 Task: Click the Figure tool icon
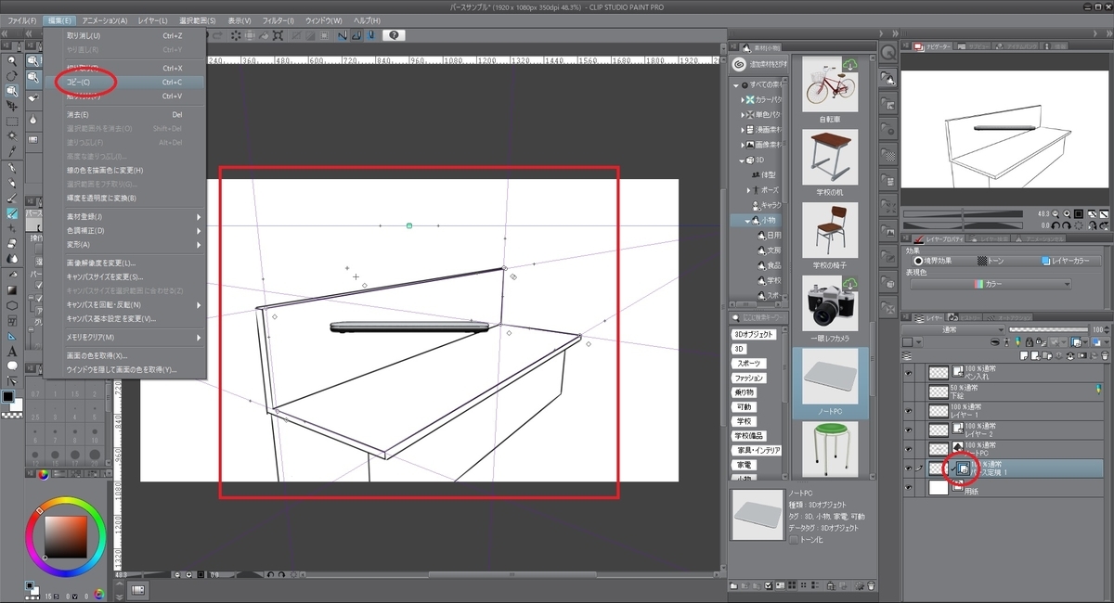click(x=12, y=305)
